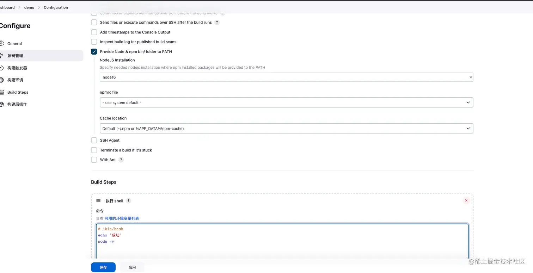Open the Cache location dropdown
This screenshot has width=533, height=273.
286,129
